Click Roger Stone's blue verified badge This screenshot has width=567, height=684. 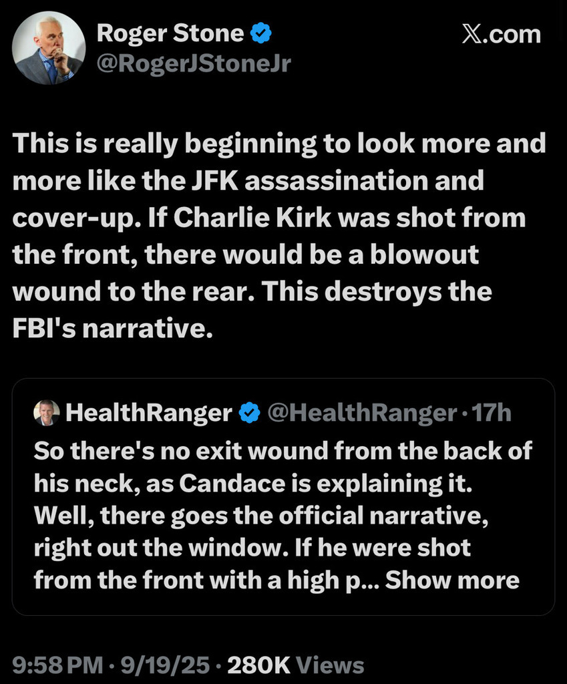[x=260, y=33]
